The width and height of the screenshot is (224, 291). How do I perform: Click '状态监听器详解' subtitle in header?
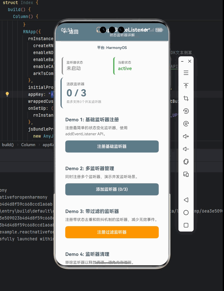[122, 35]
